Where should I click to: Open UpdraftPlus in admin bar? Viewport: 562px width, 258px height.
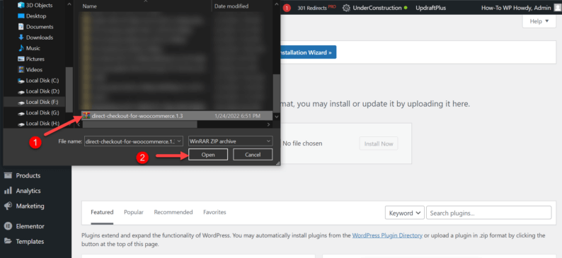431,8
